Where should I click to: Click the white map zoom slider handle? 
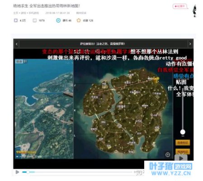183,132
